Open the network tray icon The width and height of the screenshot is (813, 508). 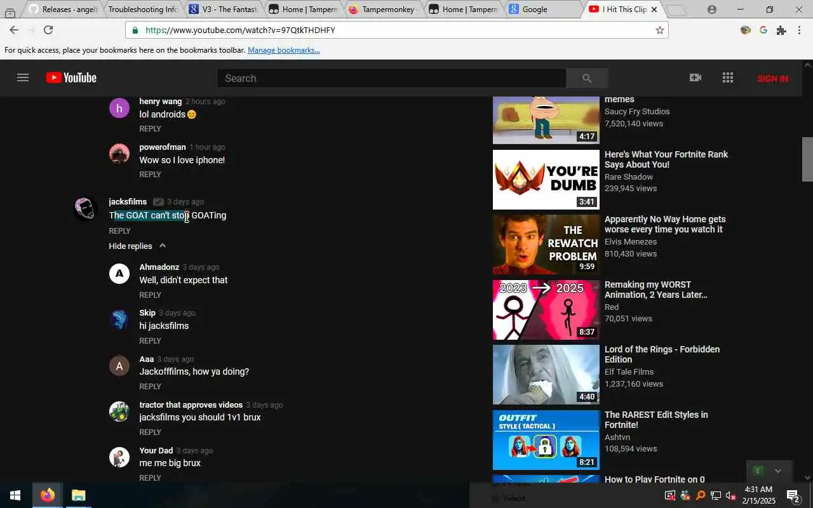click(716, 495)
